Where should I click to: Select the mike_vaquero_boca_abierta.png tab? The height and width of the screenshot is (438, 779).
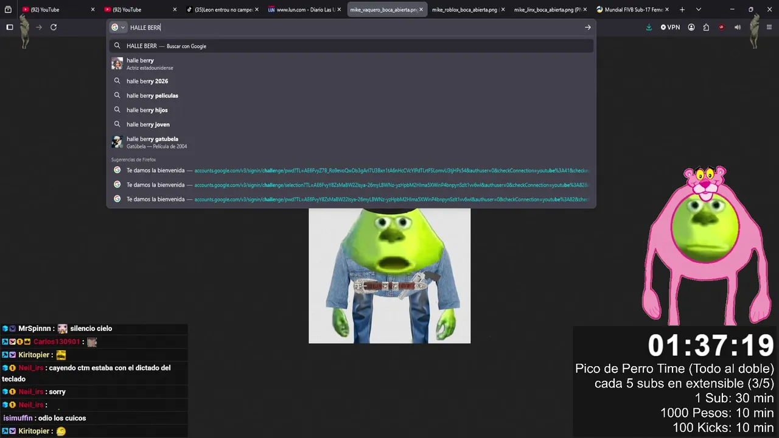386,10
